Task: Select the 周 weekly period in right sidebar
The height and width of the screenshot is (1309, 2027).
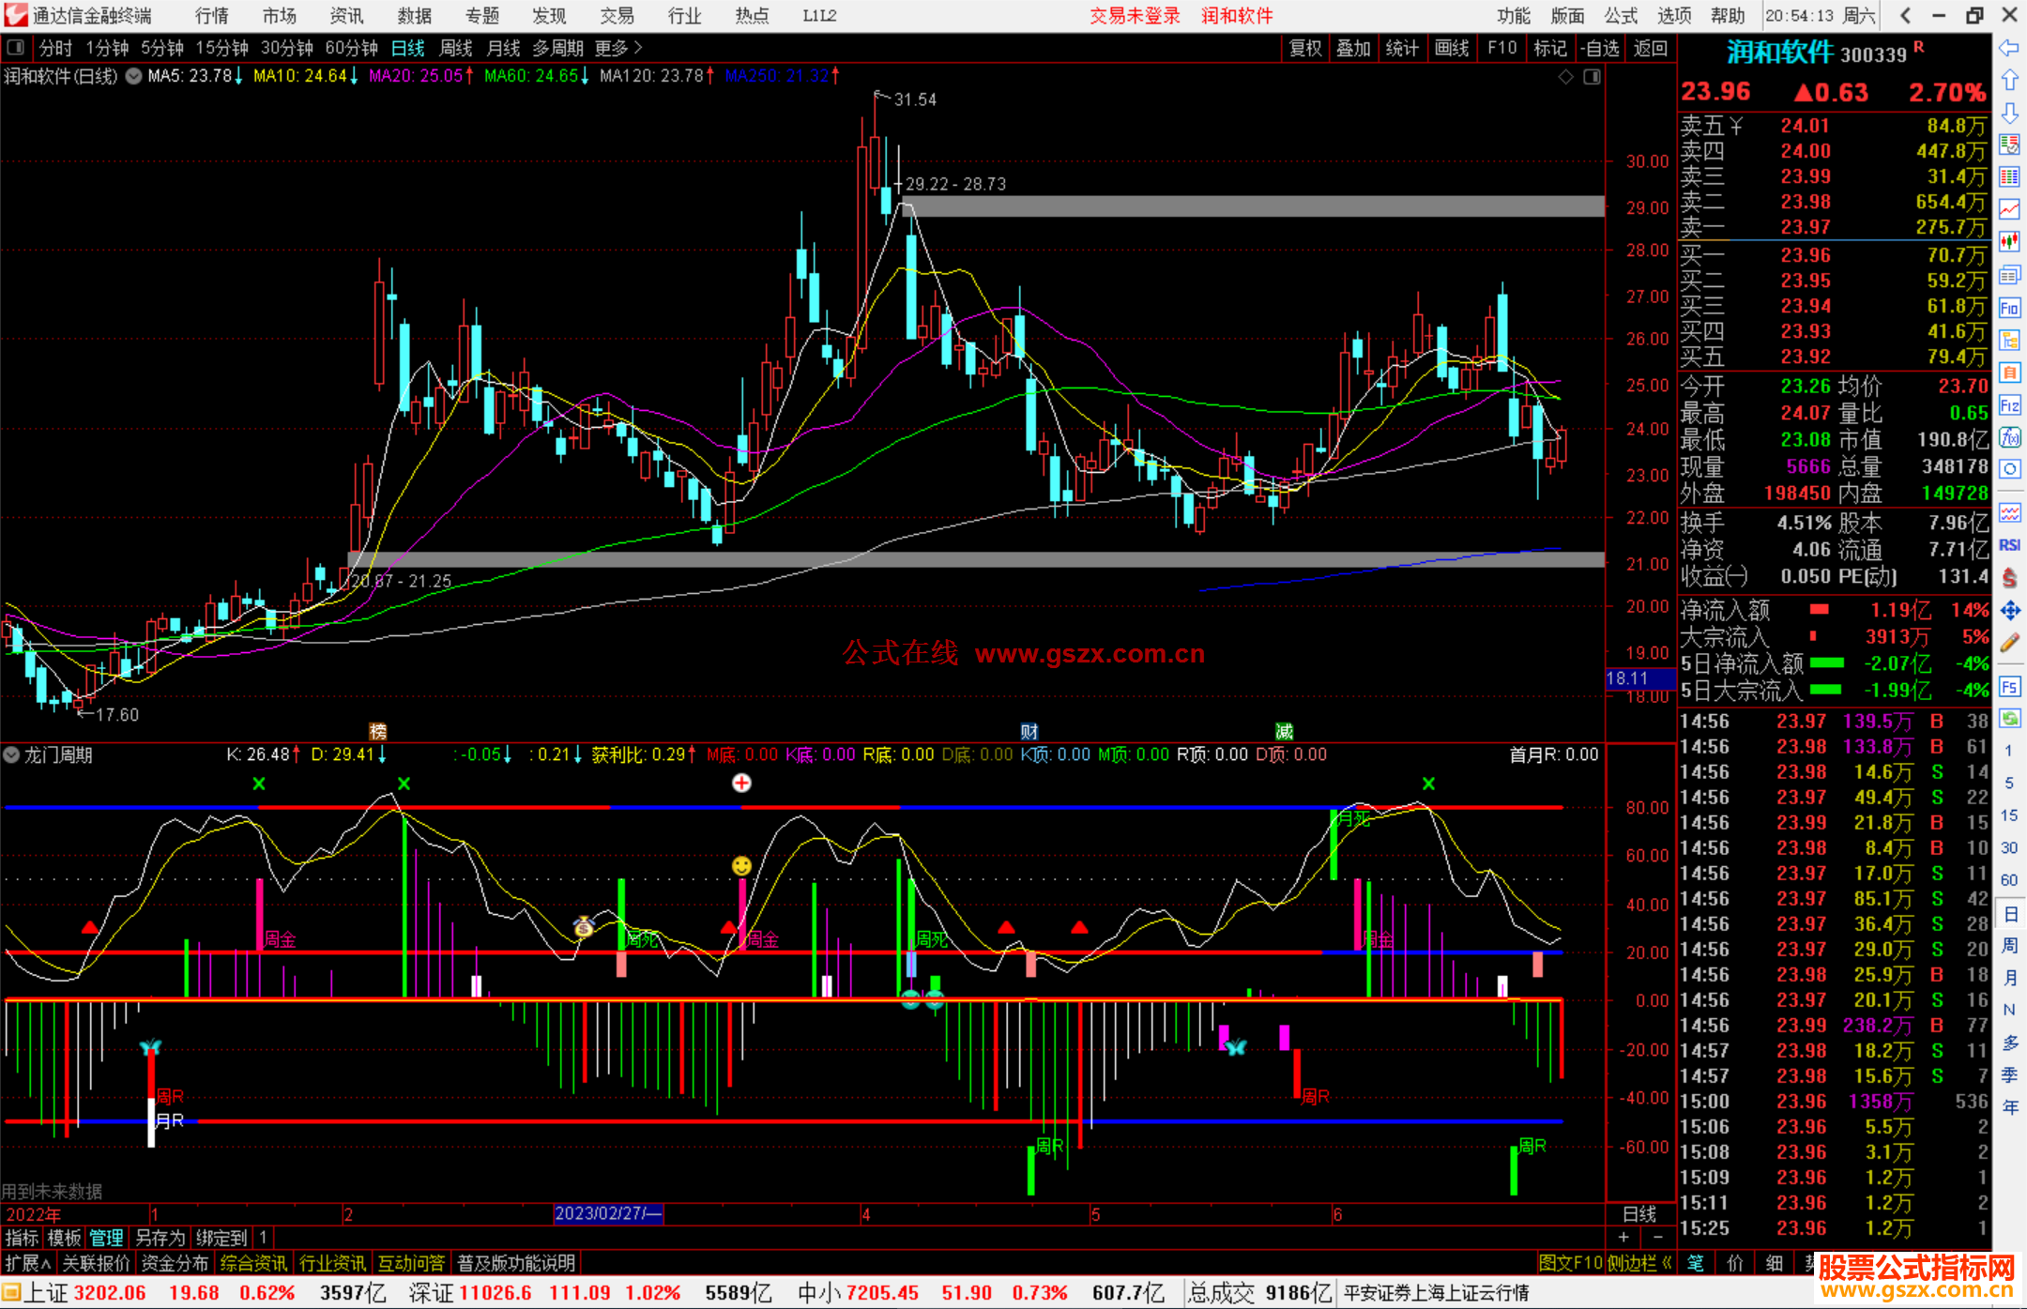Action: point(2009,945)
